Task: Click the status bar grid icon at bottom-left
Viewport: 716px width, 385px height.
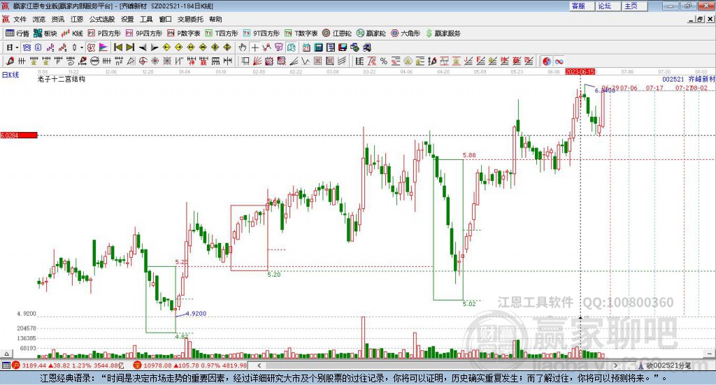Action: [6, 365]
